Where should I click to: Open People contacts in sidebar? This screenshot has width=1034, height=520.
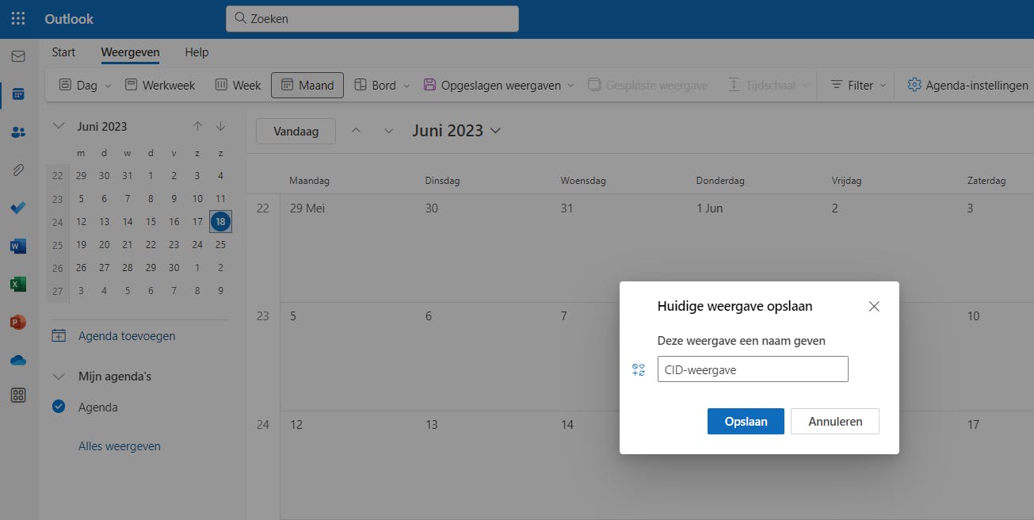click(x=17, y=132)
